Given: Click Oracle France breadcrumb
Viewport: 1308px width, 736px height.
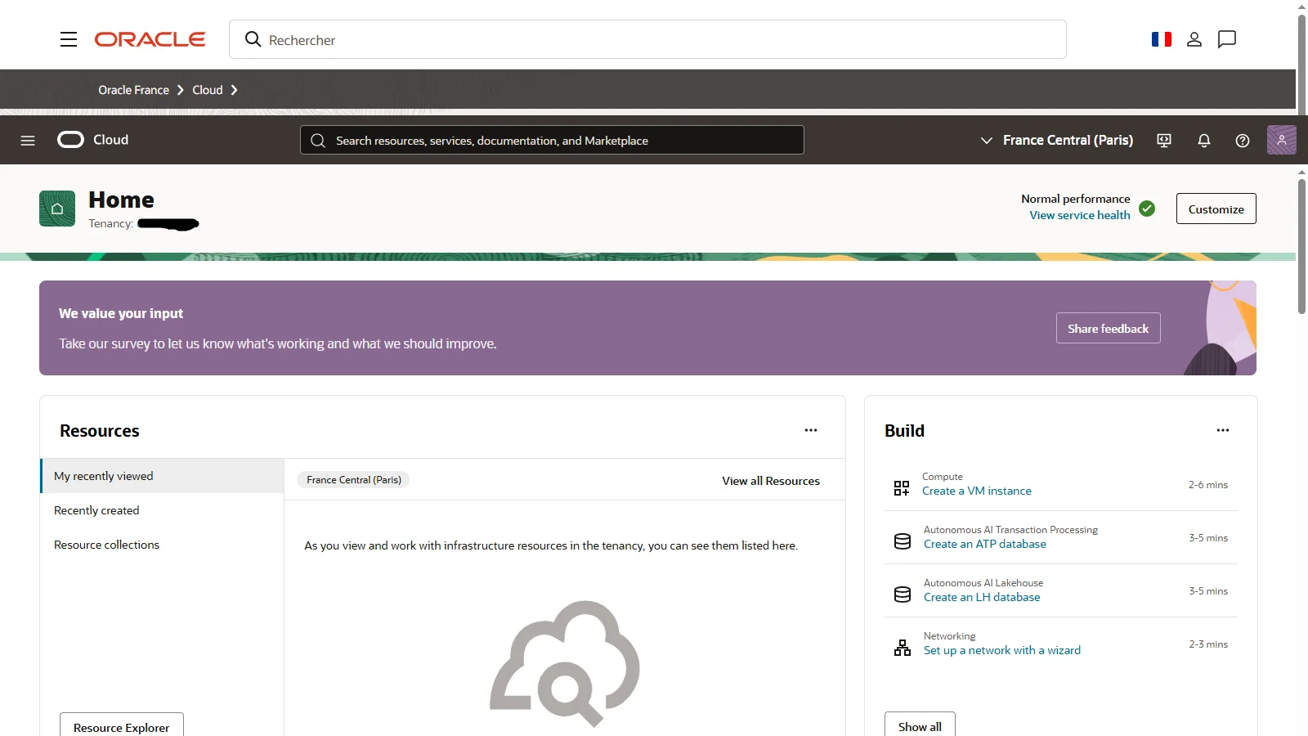Looking at the screenshot, I should tap(133, 90).
